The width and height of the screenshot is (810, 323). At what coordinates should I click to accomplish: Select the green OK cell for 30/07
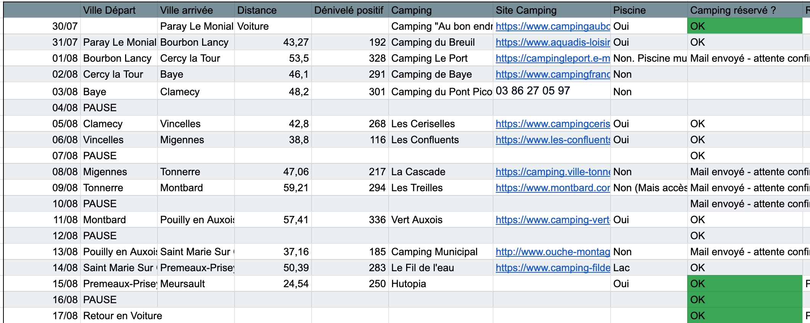pyautogui.click(x=744, y=26)
